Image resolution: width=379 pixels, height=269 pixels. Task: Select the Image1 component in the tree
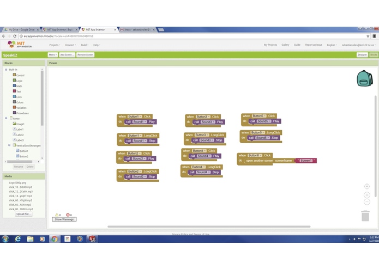(x=19, y=124)
